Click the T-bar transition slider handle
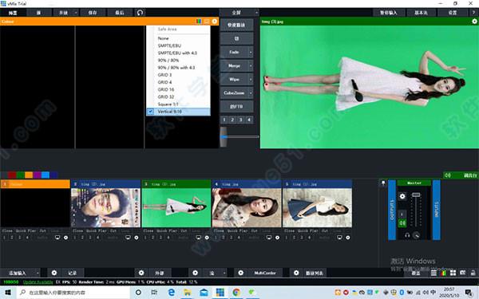479x299 pixels. coord(224,136)
